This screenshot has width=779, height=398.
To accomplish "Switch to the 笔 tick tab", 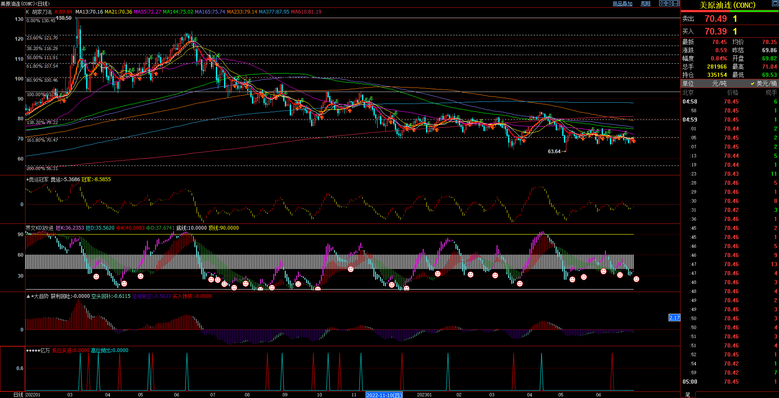I will 687,395.
